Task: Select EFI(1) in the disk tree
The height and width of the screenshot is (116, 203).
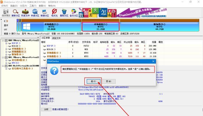Action: 15,63
